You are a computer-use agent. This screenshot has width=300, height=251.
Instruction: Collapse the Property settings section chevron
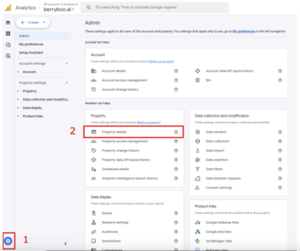(x=66, y=83)
